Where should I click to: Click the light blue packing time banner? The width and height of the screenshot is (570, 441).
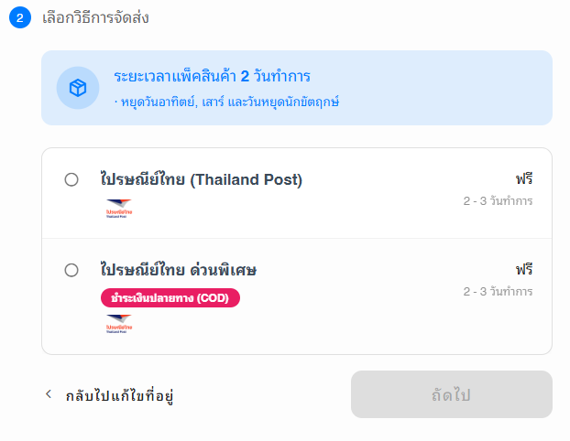(297, 88)
